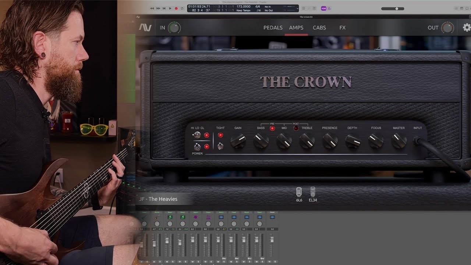Click the purple starburst channel icon

(195, 218)
